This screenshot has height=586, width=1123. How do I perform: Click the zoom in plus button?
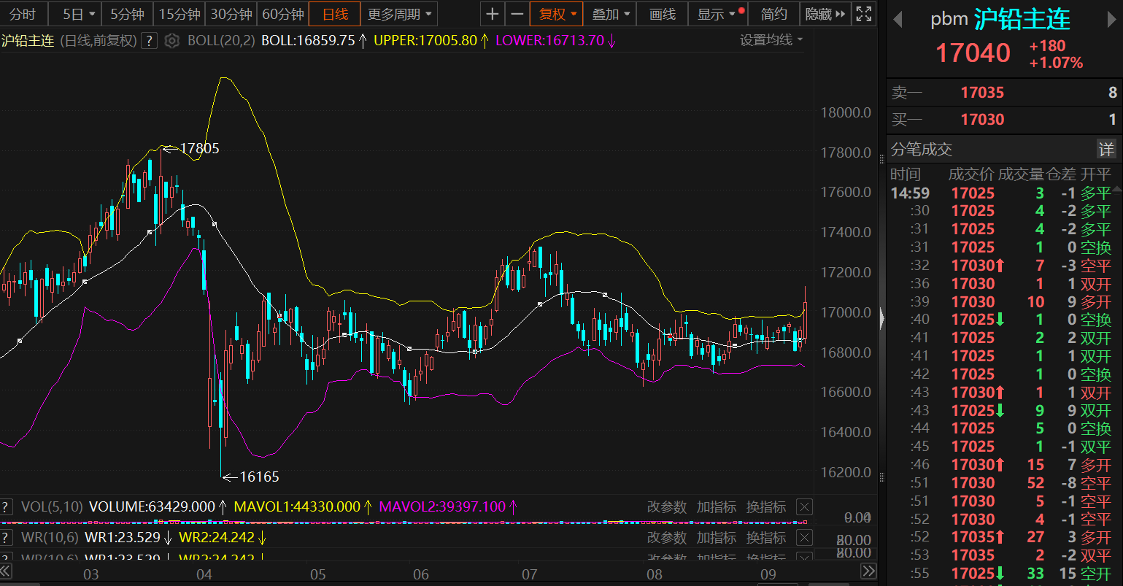click(x=493, y=14)
